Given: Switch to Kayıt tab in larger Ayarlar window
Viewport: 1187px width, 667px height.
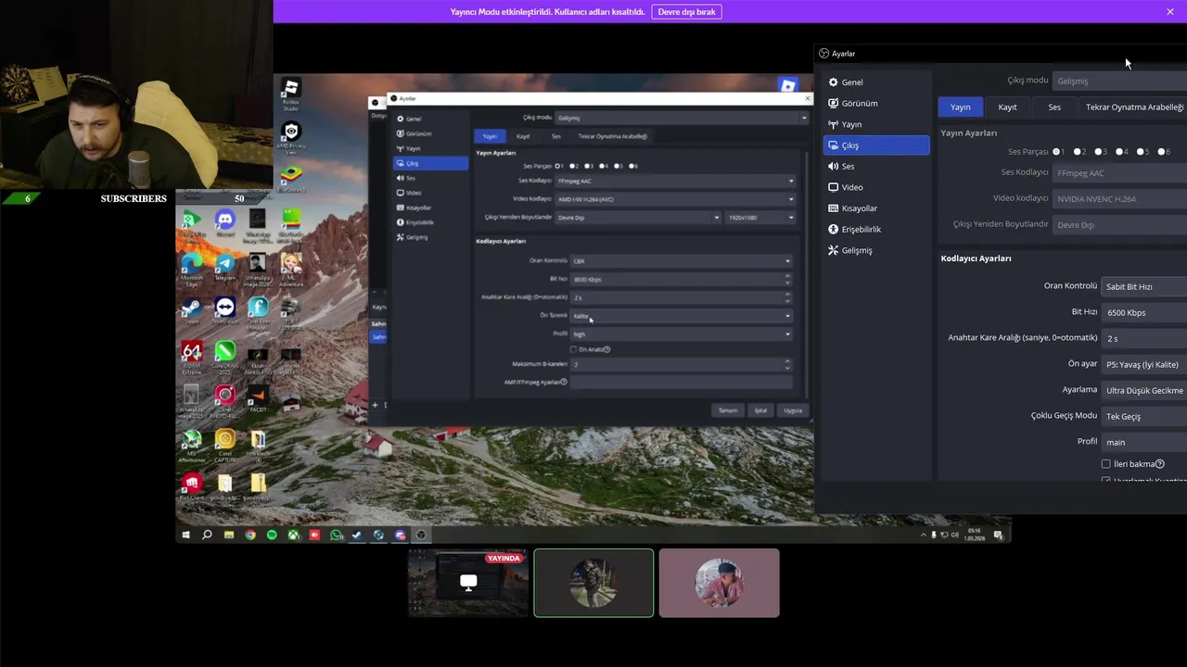Looking at the screenshot, I should [1007, 107].
